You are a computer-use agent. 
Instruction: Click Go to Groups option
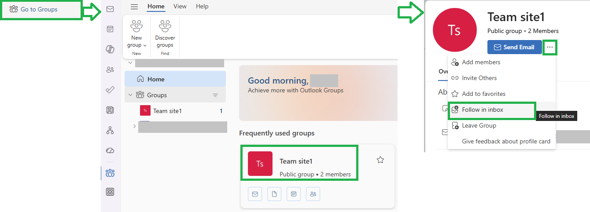41,9
